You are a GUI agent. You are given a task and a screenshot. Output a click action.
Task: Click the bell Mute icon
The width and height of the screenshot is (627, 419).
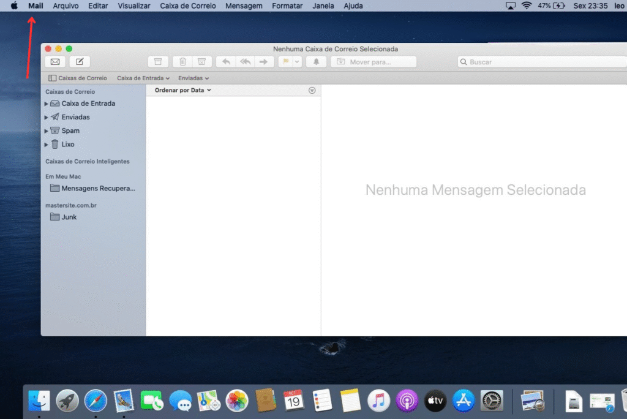pos(317,62)
